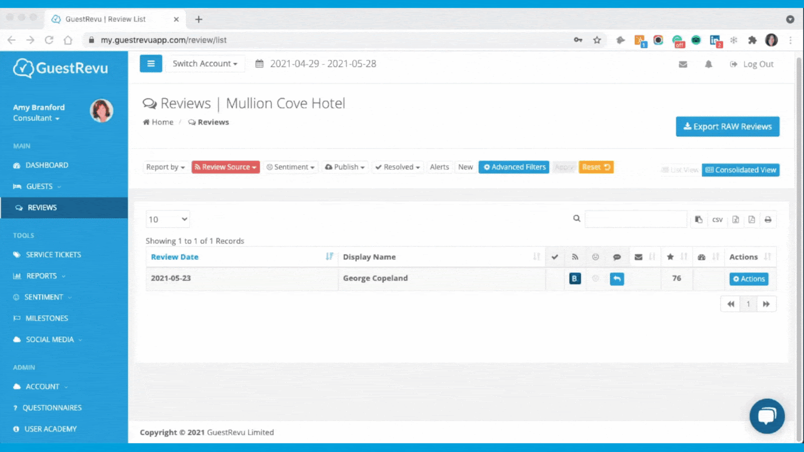Open the notifications bell icon
The height and width of the screenshot is (452, 804).
709,64
